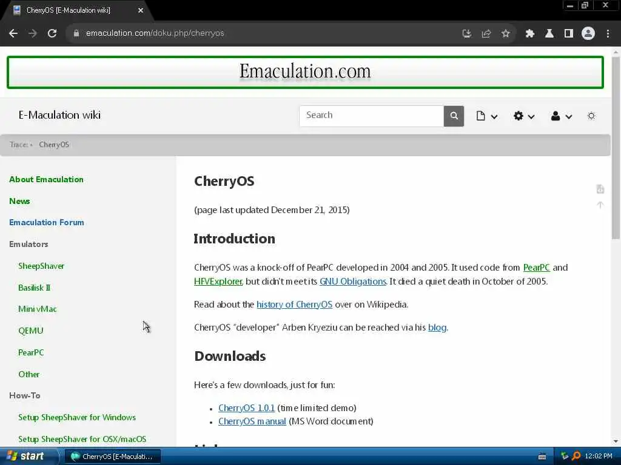Click the lock icon in address bar
Screen dimensions: 621x465
click(76, 33)
